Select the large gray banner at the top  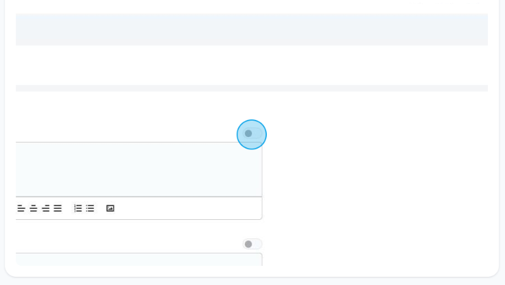point(252,29)
